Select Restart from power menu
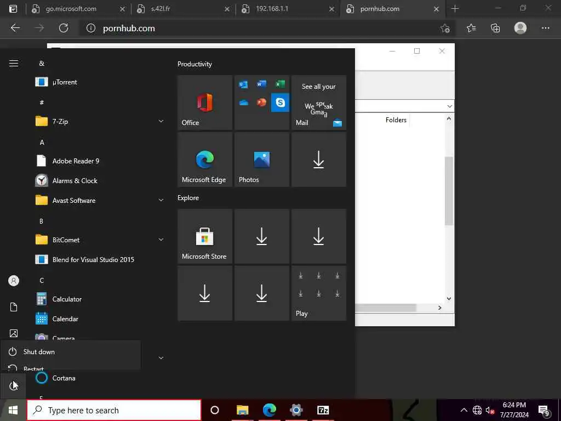The image size is (561, 421). [x=71, y=367]
